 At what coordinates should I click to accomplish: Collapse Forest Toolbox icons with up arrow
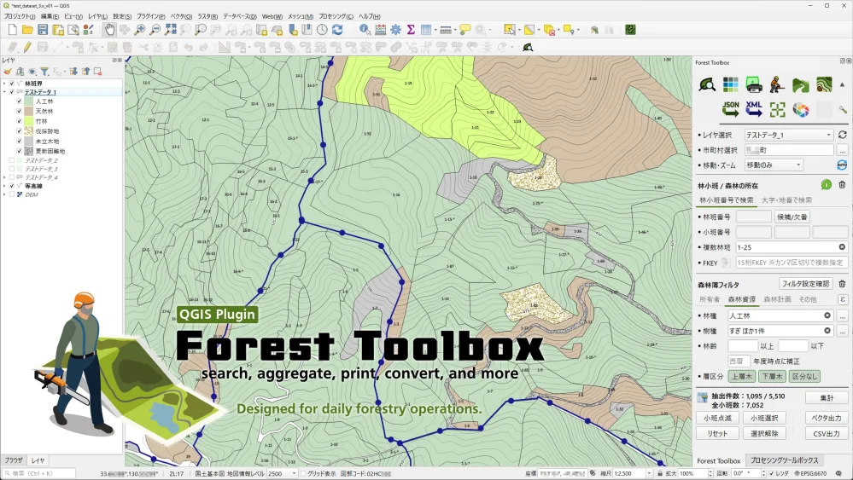(842, 84)
